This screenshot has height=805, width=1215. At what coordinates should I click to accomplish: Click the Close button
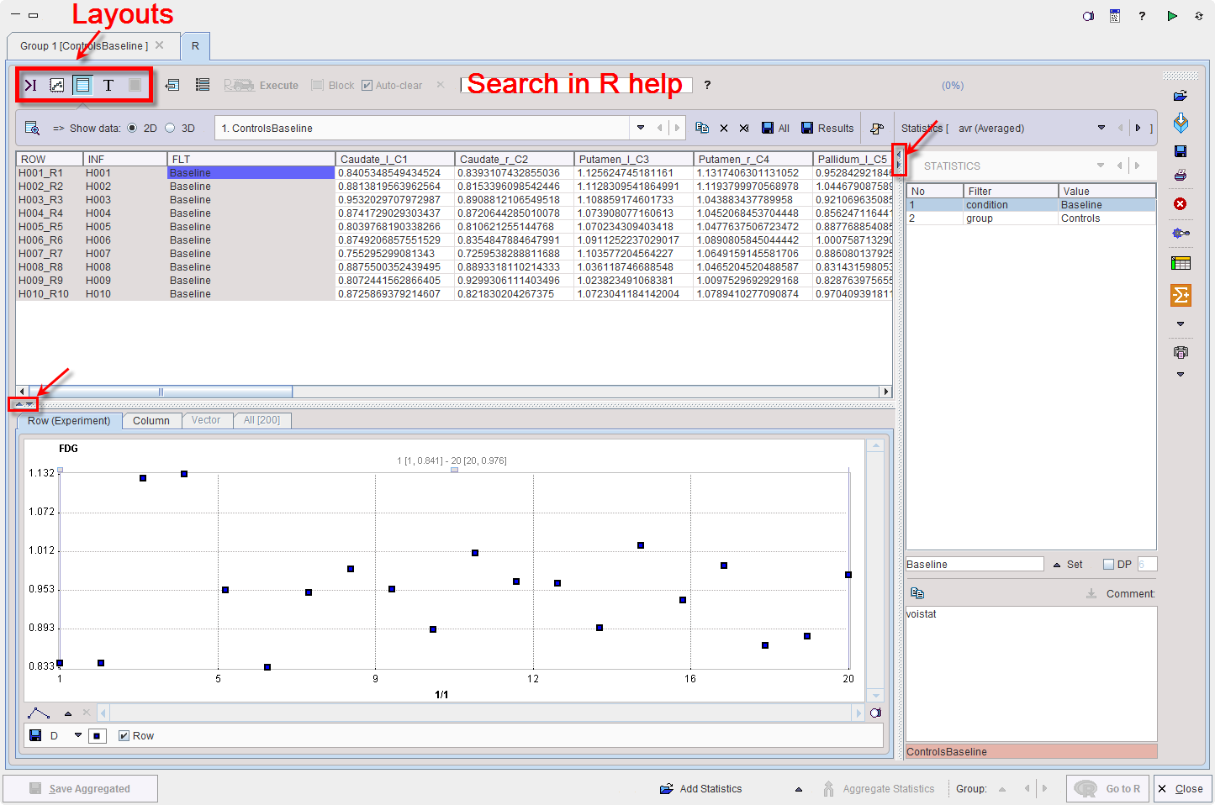point(1181,789)
